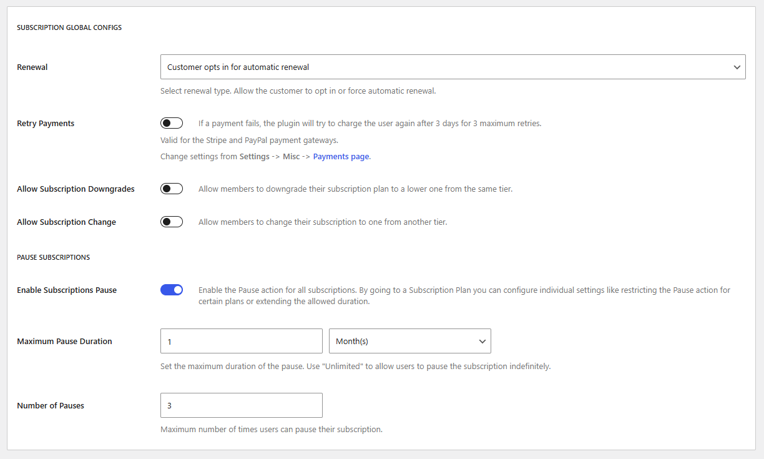Click the value "3" for pause count
The image size is (764, 459).
coord(169,405)
